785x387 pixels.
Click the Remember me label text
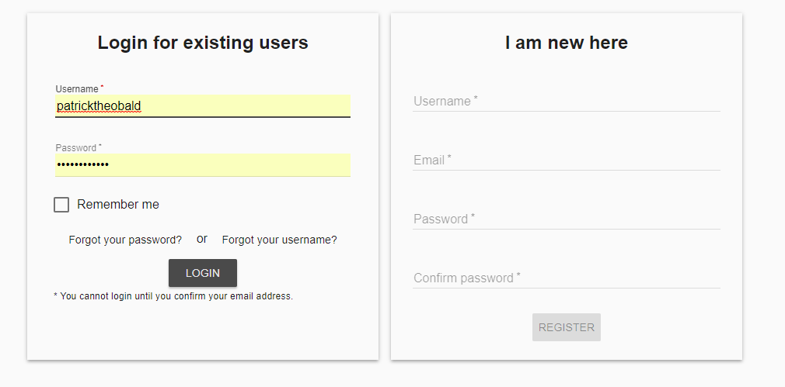[x=118, y=205]
